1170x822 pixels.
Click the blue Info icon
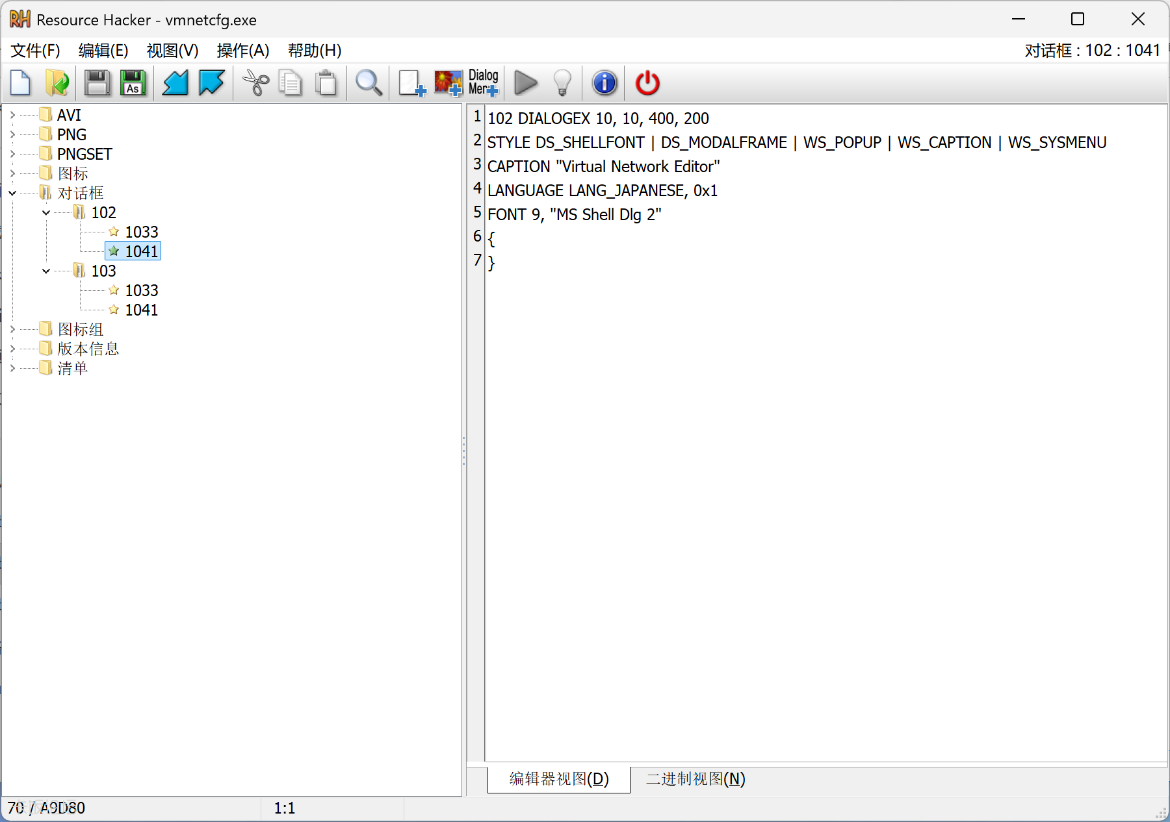pos(604,83)
